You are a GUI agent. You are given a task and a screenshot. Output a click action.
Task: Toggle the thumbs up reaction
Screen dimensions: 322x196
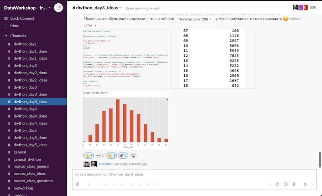[x=89, y=155]
